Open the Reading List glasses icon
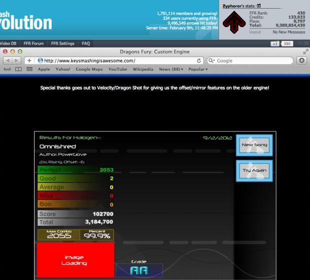This screenshot has height=280, width=310. (x=8, y=69)
